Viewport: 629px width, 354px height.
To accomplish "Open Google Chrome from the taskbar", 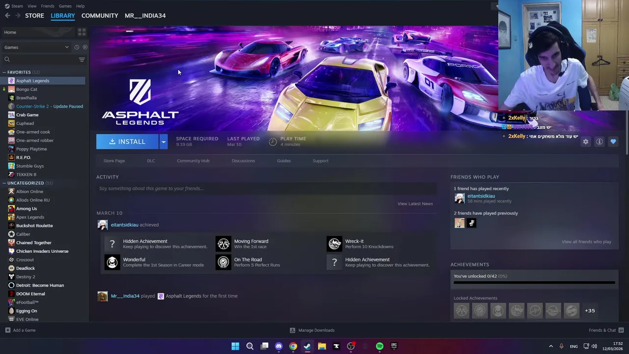I will [x=293, y=346].
